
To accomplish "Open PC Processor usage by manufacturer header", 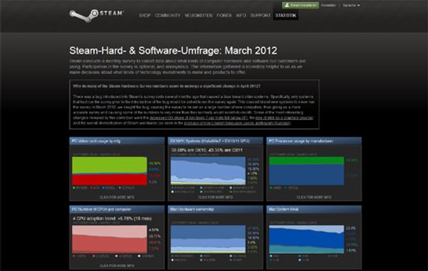I will (314, 141).
